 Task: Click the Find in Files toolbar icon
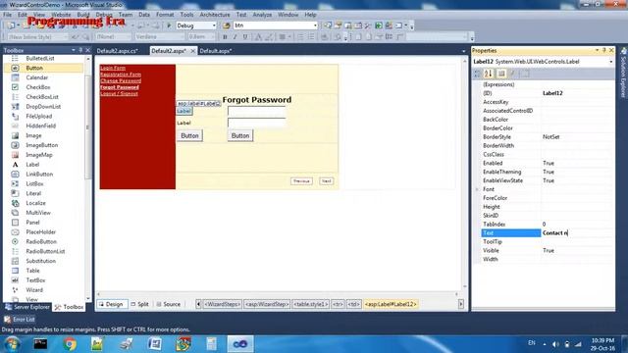[227, 25]
